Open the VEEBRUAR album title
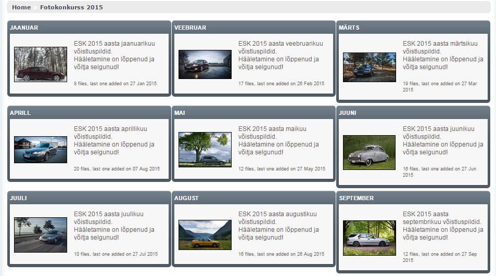The height and width of the screenshot is (276, 496). coord(190,28)
